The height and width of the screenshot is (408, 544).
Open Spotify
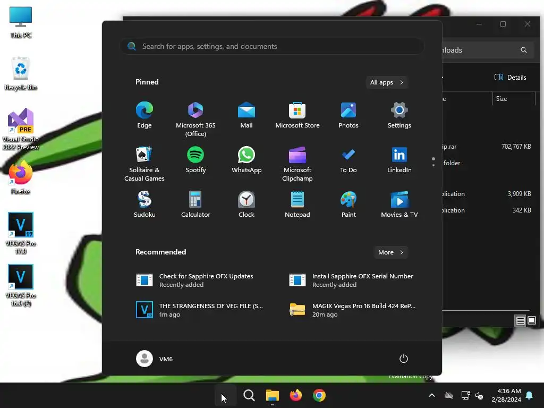(x=195, y=160)
